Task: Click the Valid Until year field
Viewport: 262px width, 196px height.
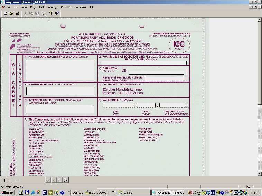Action: [118, 105]
